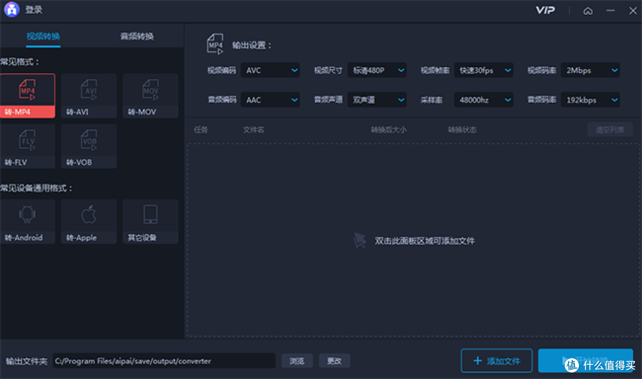Minimize the converter window

(610, 11)
